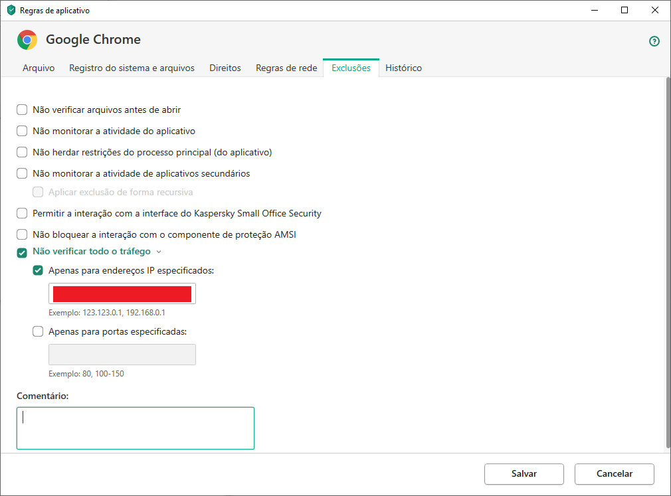
Task: Switch to 'Registro do sistema e arquivos' tab
Action: (132, 68)
